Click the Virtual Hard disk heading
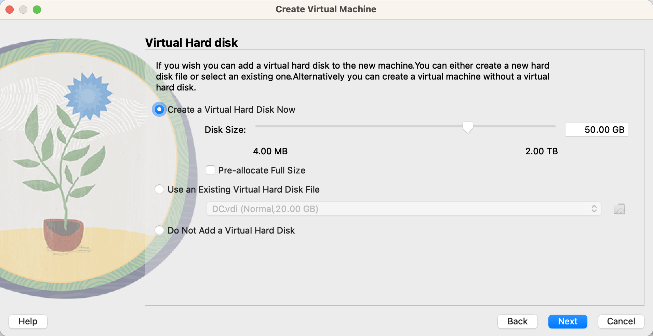653x336 pixels. 191,43
